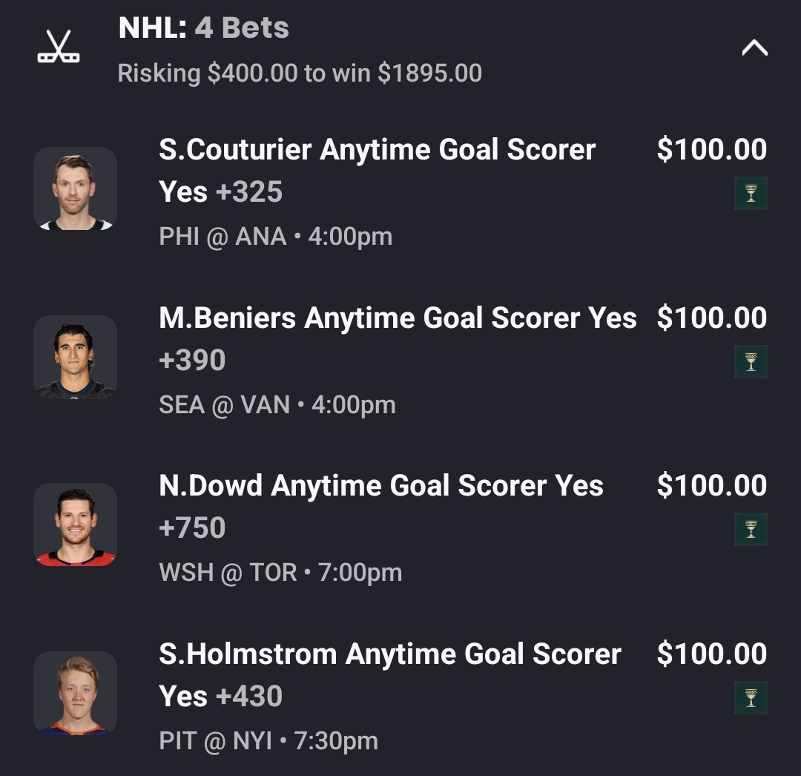801x776 pixels.
Task: Click trophy icon beside the S.Couturier bet
Action: (751, 194)
